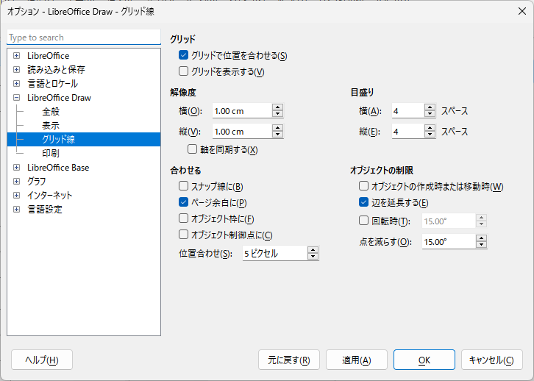Decrease 点を減らす angle down arrow
Viewport: 534px width, 381px height.
tap(481, 245)
